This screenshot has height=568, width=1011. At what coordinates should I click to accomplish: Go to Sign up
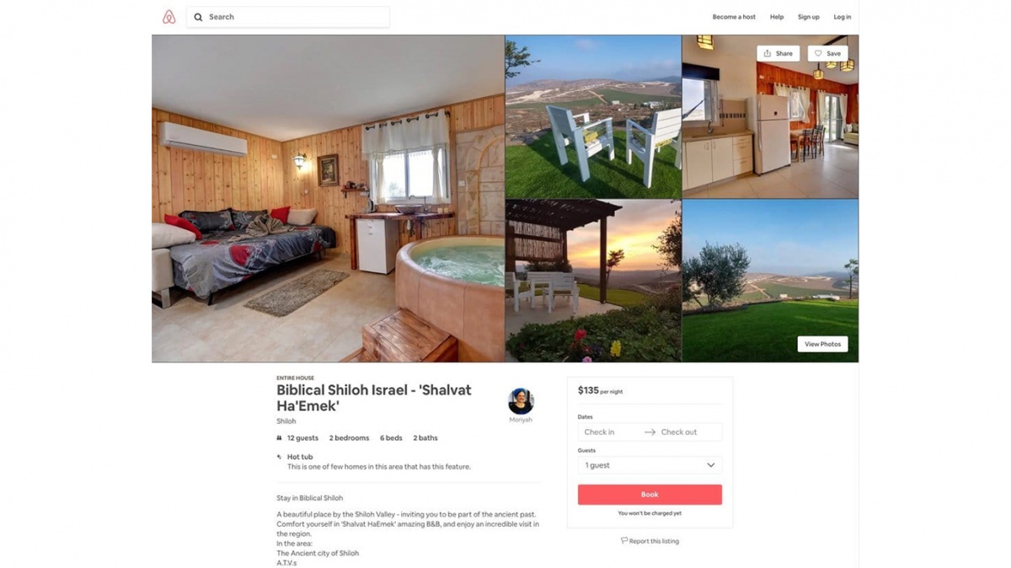(809, 17)
